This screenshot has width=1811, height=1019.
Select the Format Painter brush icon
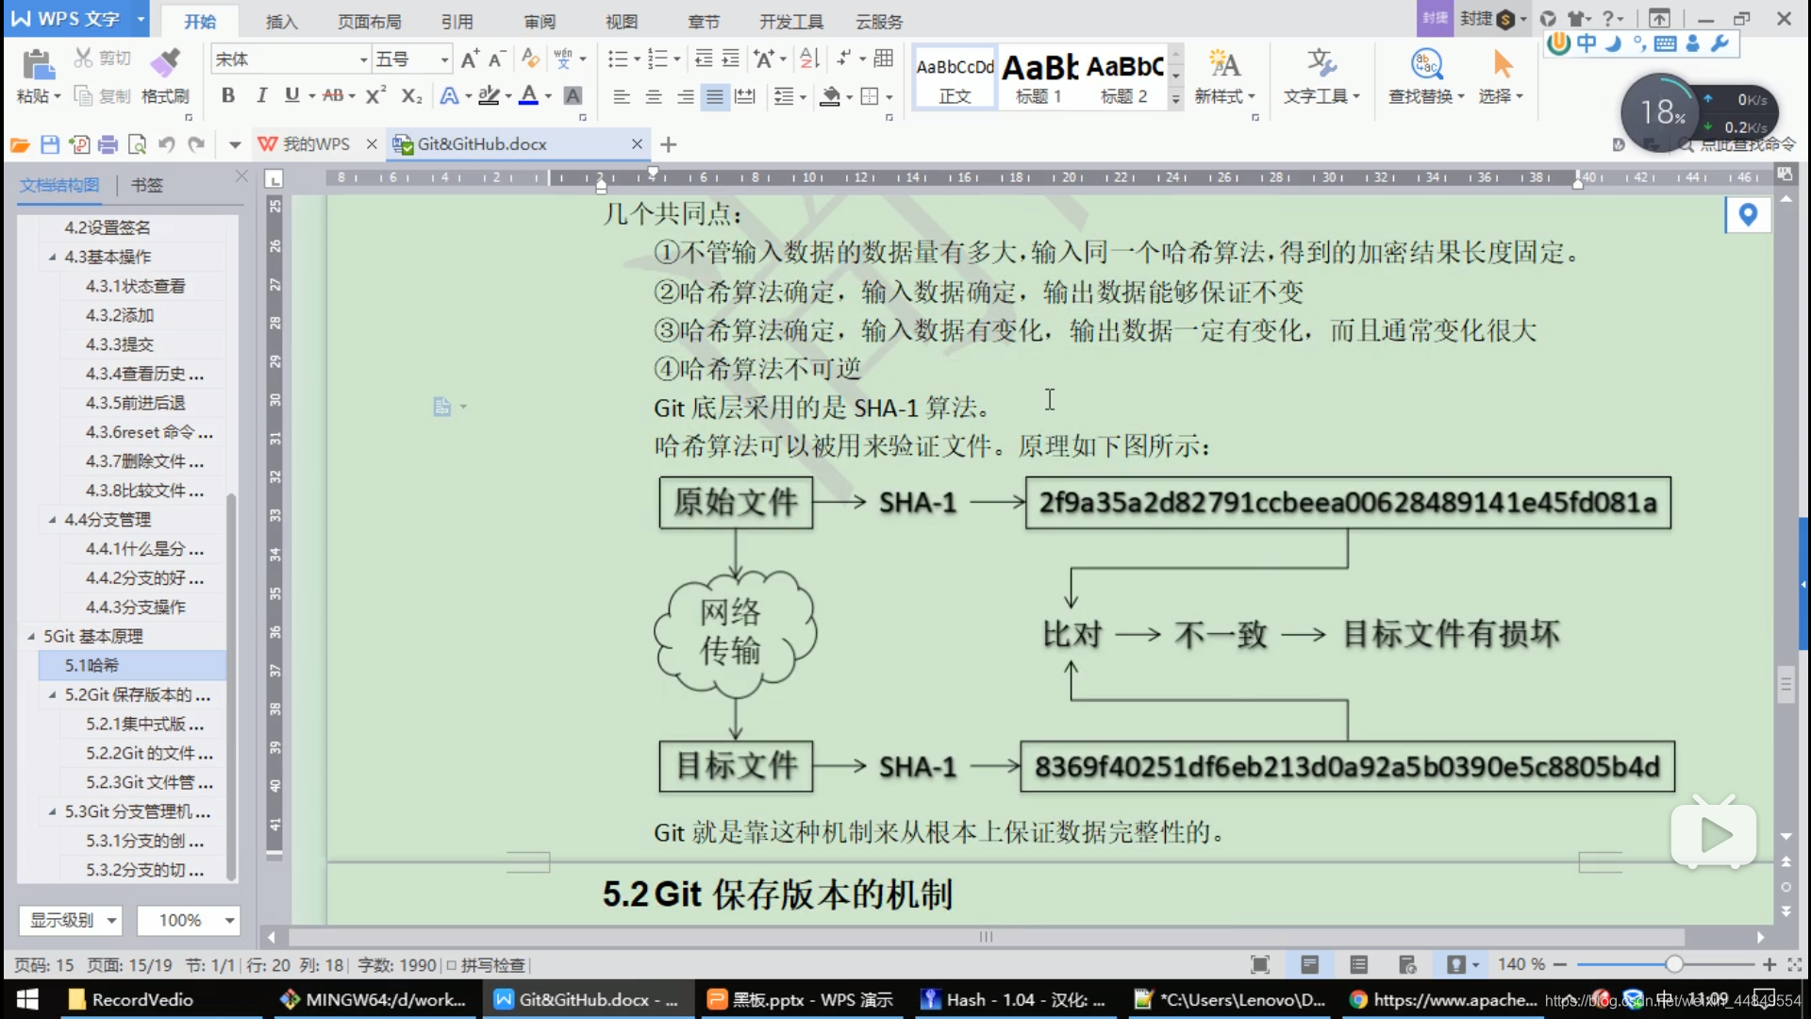click(x=165, y=62)
